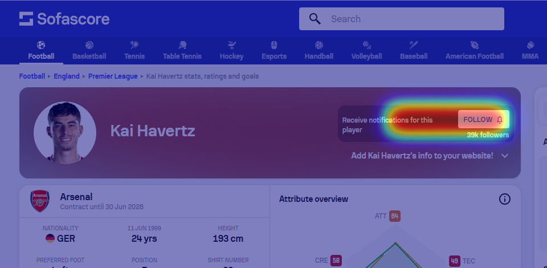This screenshot has height=268, width=547.
Task: Click the Arsenal club crest
Action: pos(40,201)
